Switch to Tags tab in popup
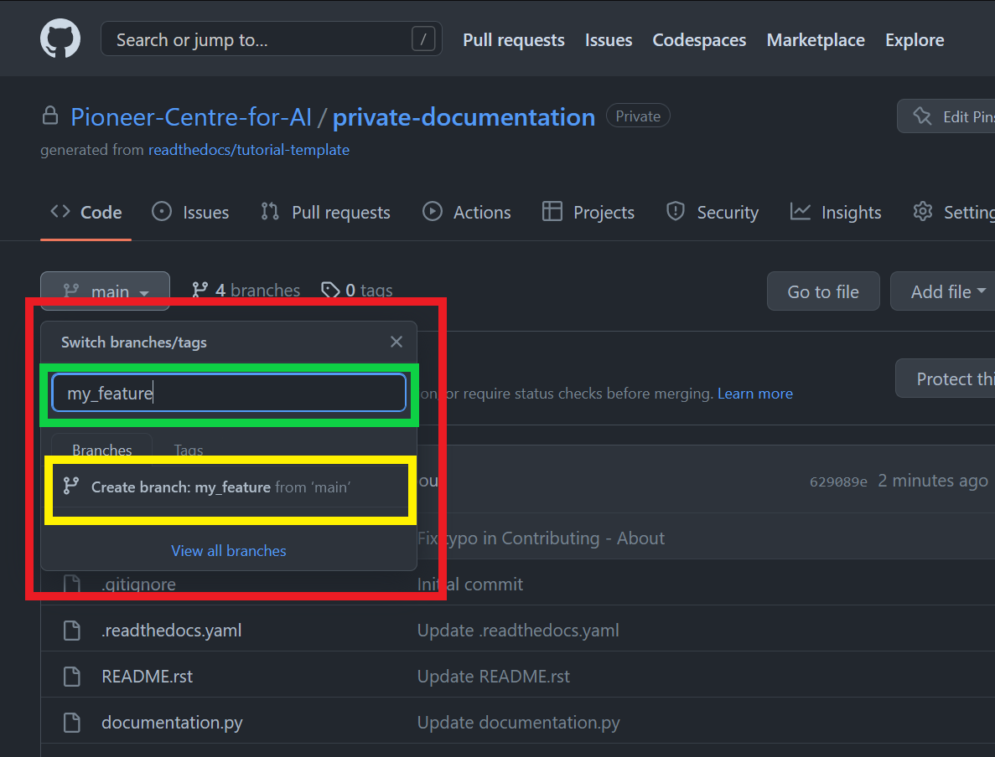Image resolution: width=995 pixels, height=757 pixels. tap(189, 450)
